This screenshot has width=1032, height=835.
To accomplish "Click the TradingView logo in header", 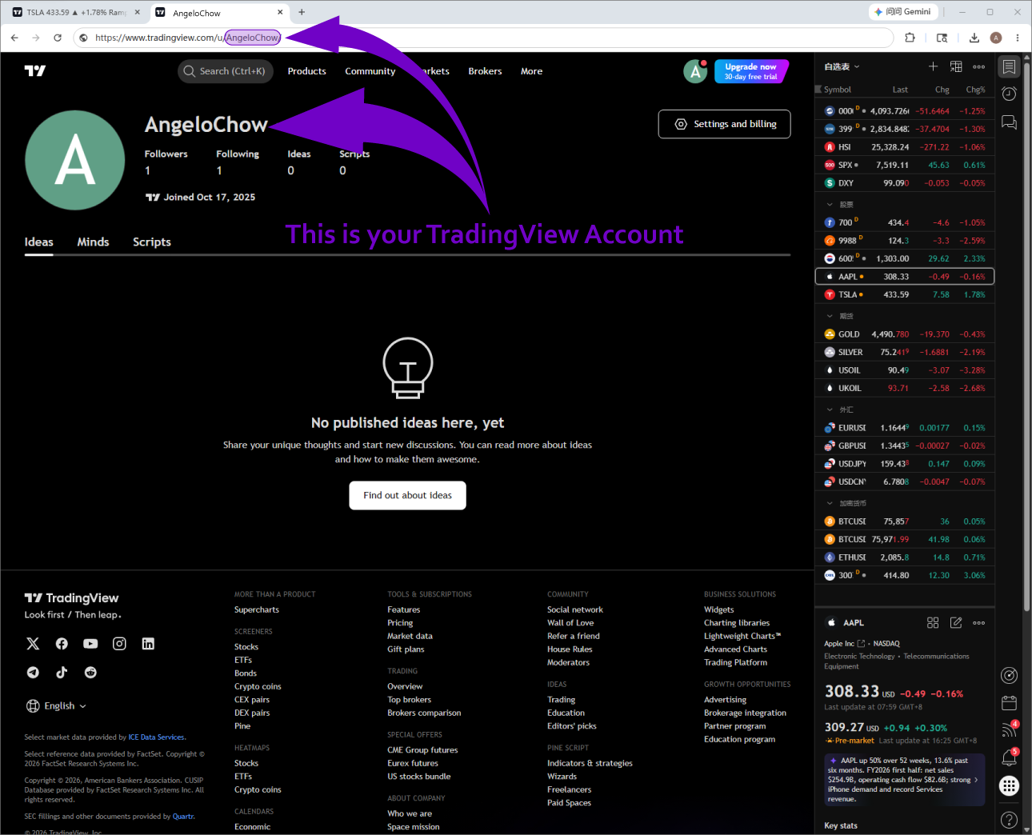I will click(35, 71).
